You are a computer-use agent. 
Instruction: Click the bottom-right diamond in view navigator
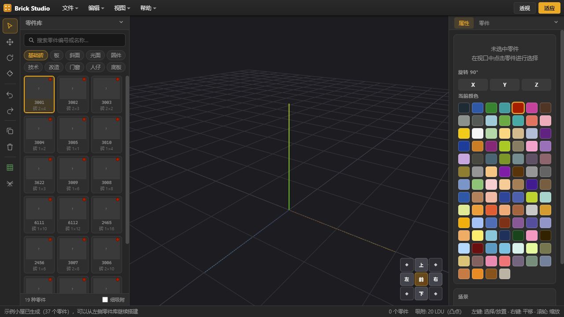coord(435,294)
